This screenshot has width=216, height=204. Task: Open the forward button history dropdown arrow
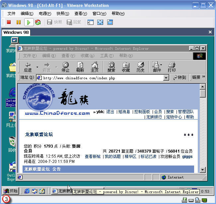(x=56, y=67)
